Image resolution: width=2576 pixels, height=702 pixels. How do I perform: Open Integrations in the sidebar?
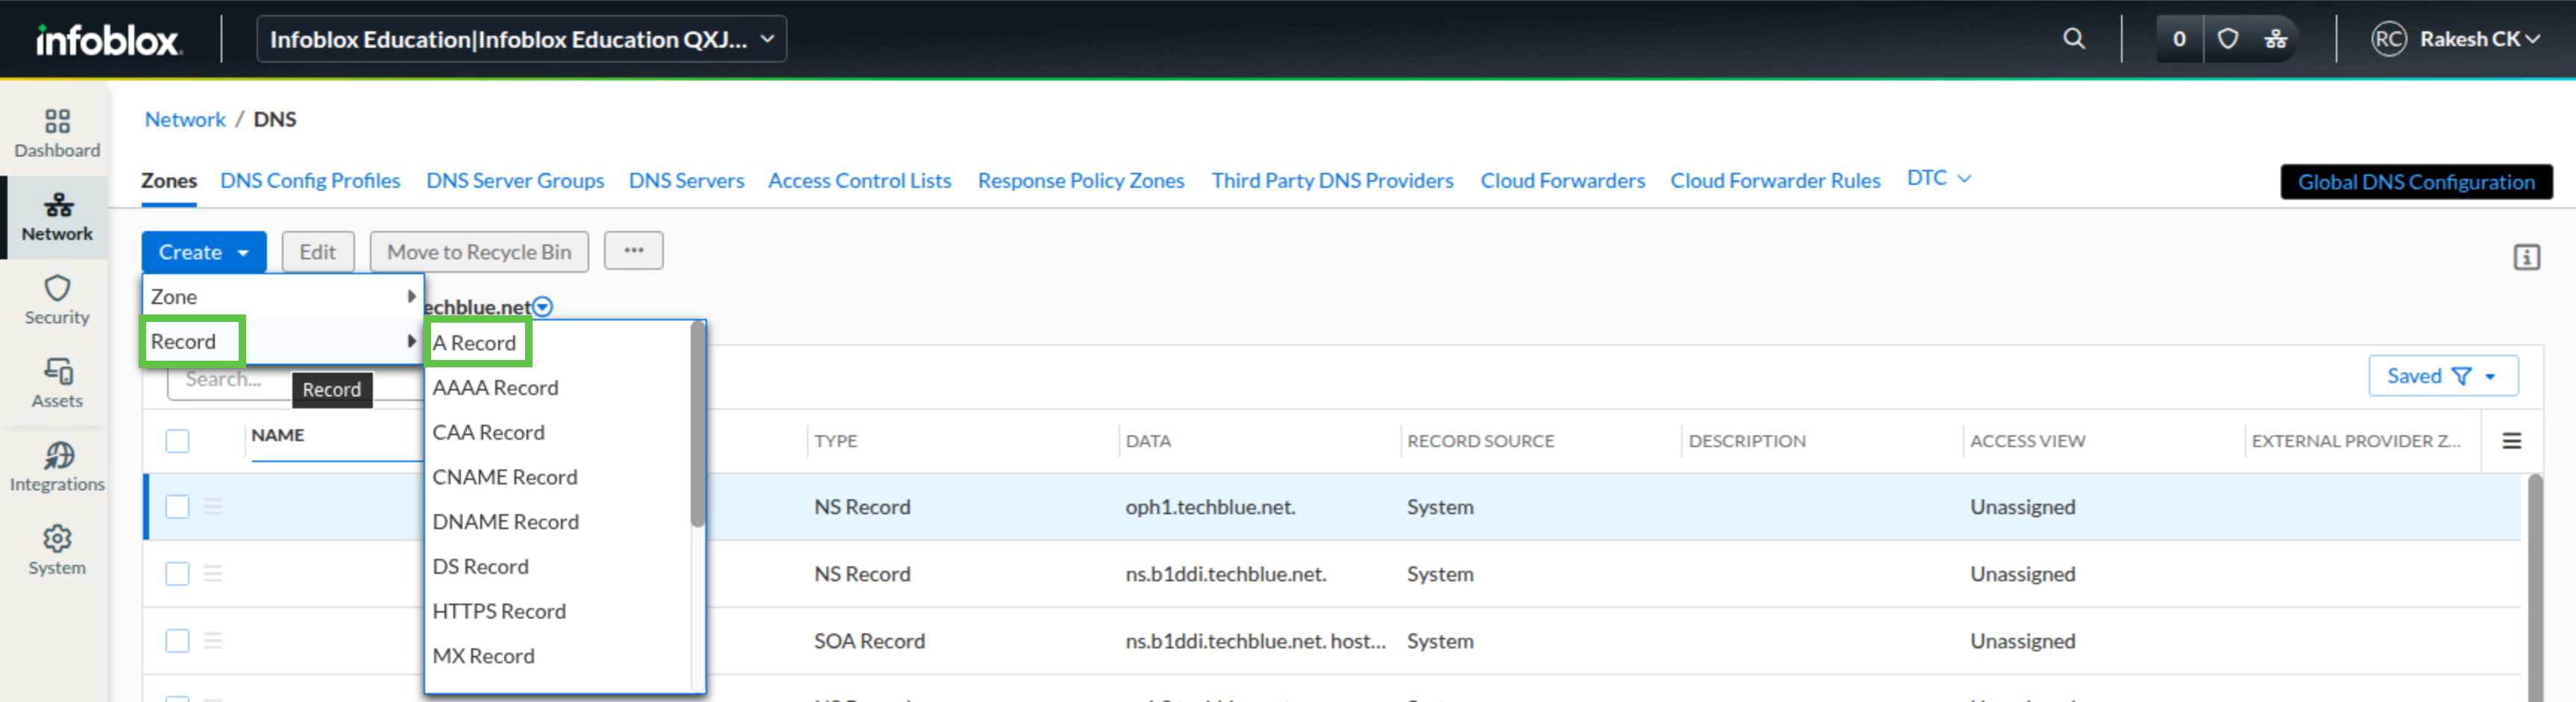57,467
